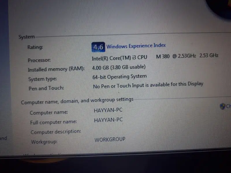Select the 'Full computer name:' label
This screenshot has height=173, width=231.
[53, 122]
